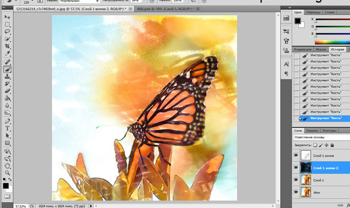Select the Paint Bucket tool

point(7,98)
